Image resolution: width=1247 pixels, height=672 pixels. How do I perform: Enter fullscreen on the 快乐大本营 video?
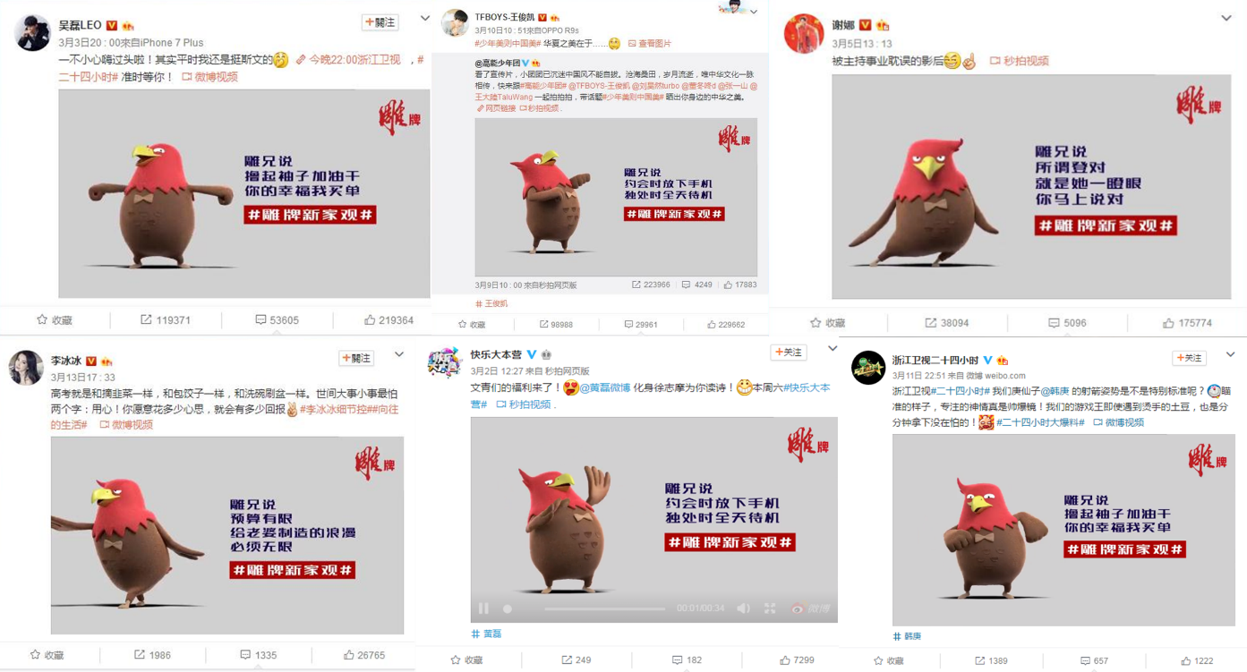pos(769,608)
